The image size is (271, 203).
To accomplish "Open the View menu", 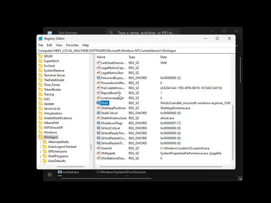I will click(x=59, y=45).
